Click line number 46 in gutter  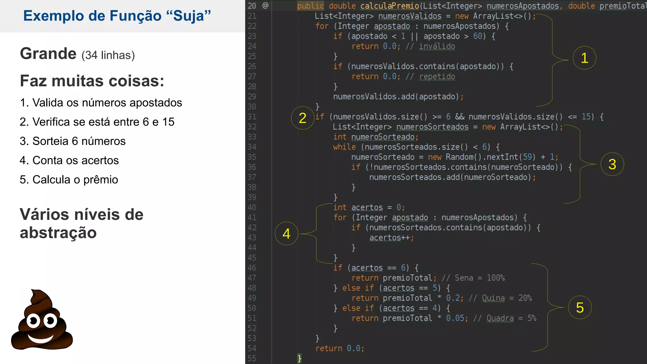252,268
